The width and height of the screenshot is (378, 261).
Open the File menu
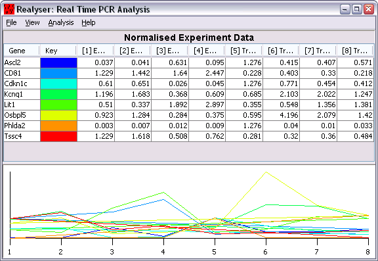pos(11,23)
